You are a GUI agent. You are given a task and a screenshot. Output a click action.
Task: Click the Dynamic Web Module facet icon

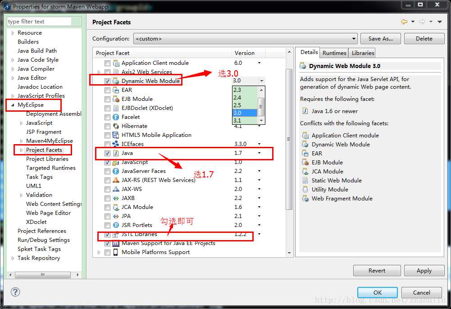(x=116, y=81)
